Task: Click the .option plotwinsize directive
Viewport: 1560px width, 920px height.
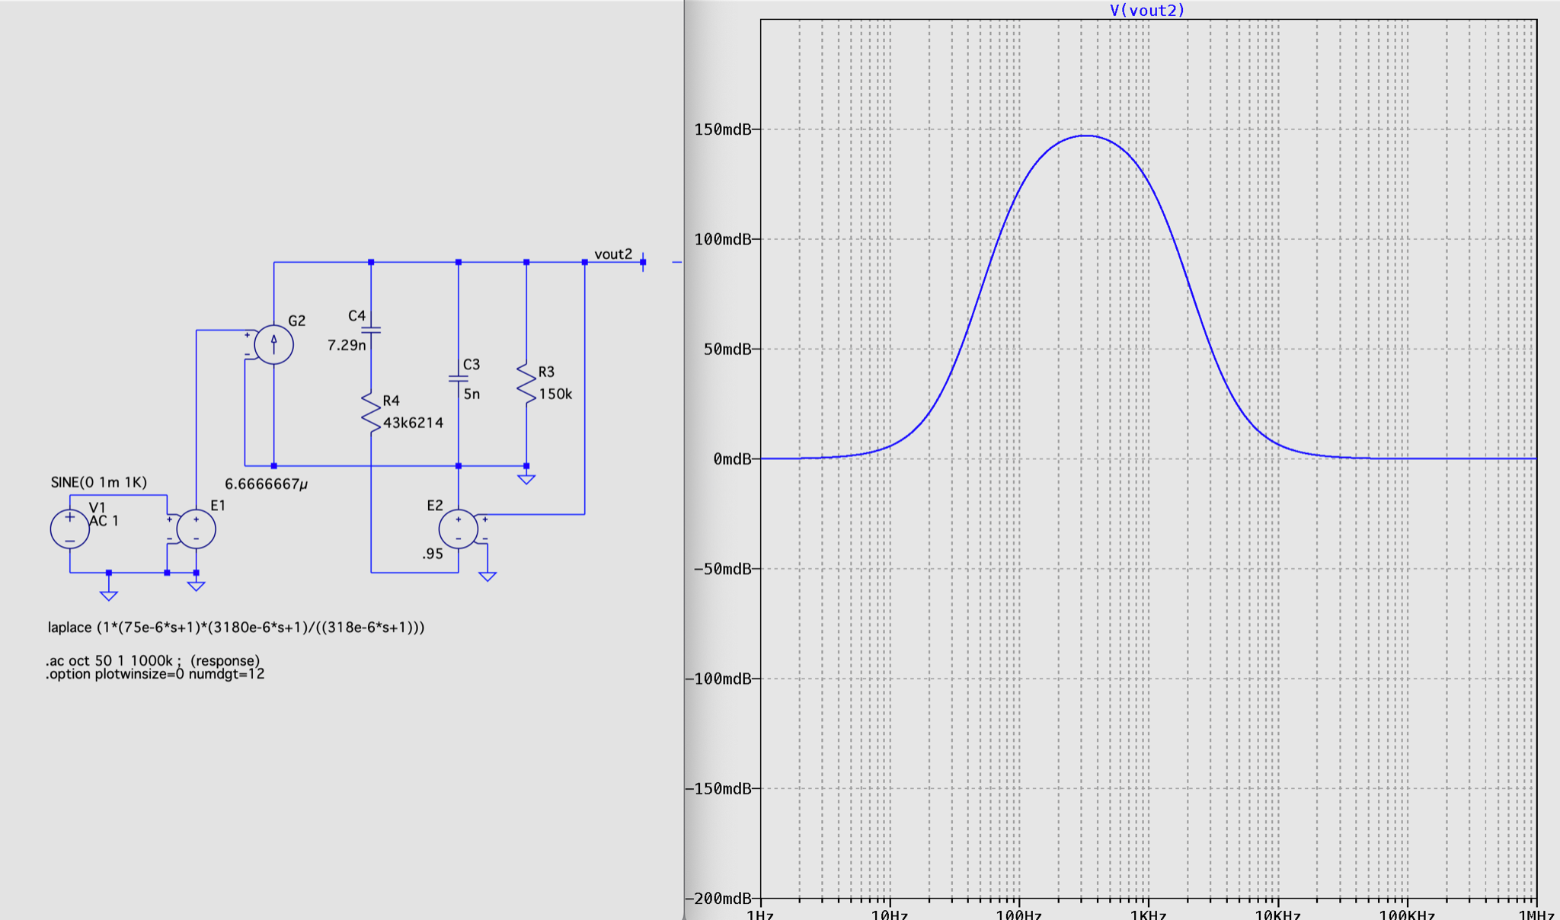Action: click(155, 674)
